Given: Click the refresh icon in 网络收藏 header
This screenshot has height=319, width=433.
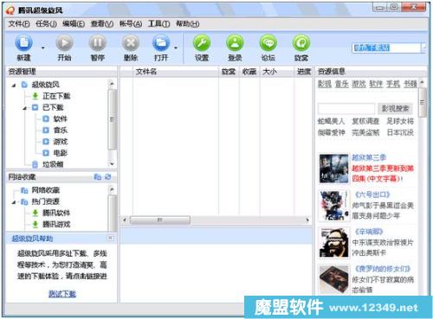Looking at the screenshot, I should tap(108, 176).
